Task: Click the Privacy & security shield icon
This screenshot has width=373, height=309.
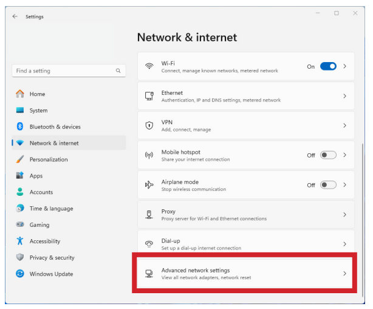Action: pyautogui.click(x=20, y=257)
